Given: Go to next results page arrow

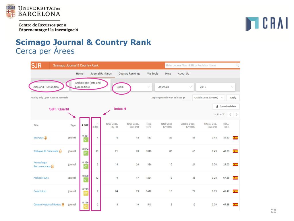Looking at the screenshot, I should 237,115.
